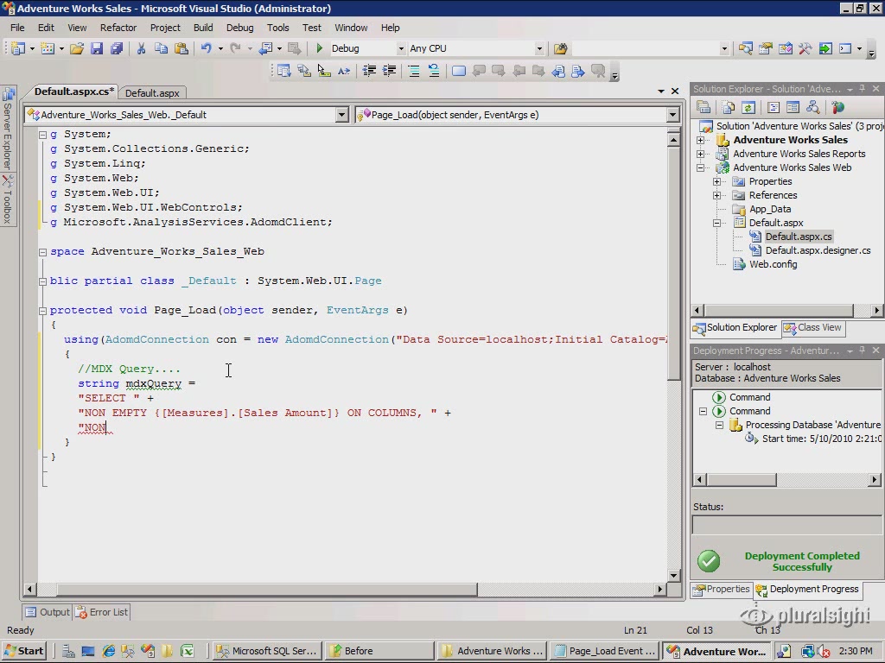Expand the Properties folder node

tap(716, 181)
